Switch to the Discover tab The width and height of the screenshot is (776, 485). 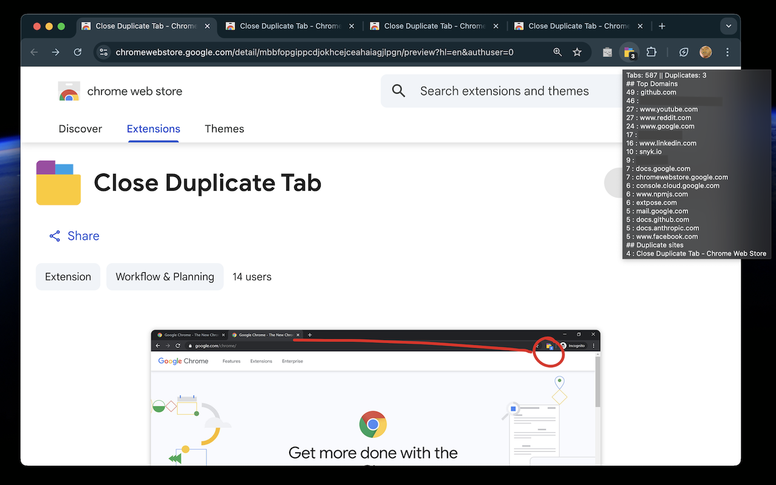pos(80,129)
